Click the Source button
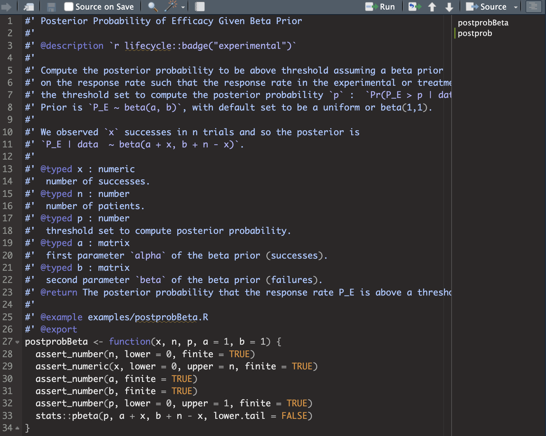The image size is (546, 436). (x=487, y=7)
